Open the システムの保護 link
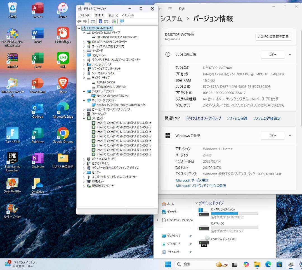This screenshot has width=302, height=270. pos(237,118)
